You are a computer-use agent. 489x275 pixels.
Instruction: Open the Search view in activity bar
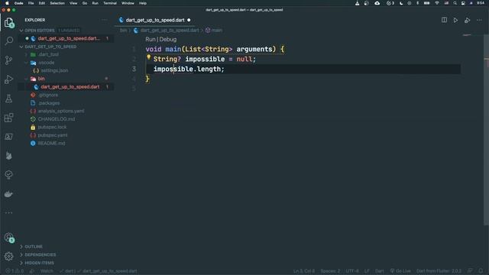(x=8, y=40)
